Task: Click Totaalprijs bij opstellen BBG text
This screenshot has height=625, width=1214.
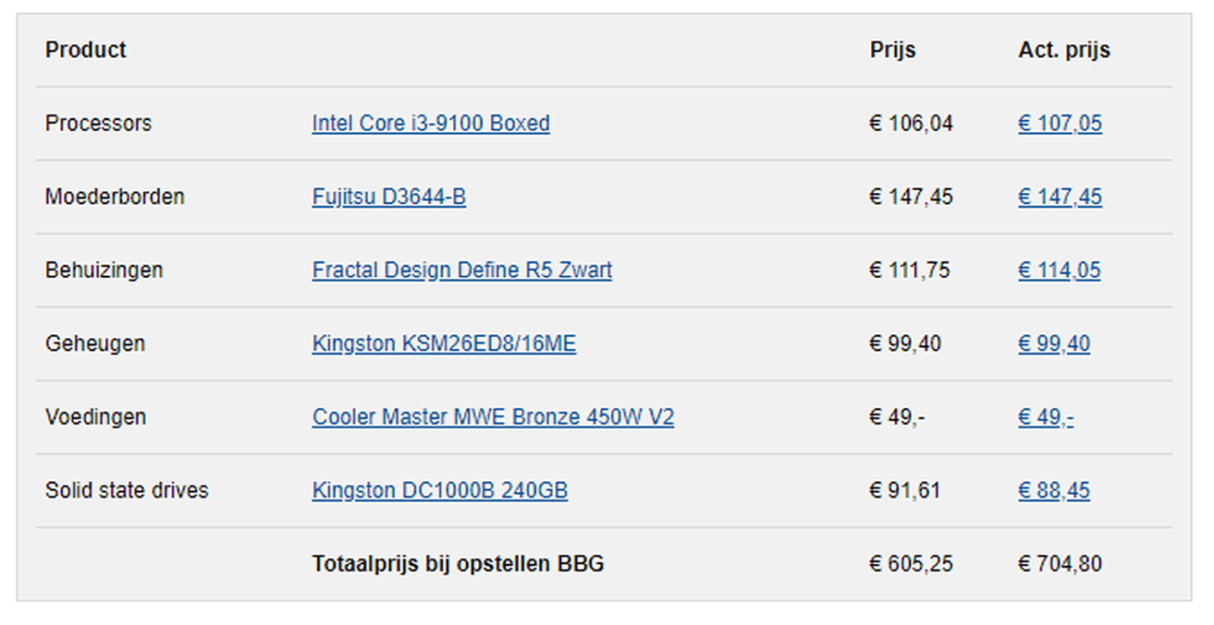Action: [458, 564]
